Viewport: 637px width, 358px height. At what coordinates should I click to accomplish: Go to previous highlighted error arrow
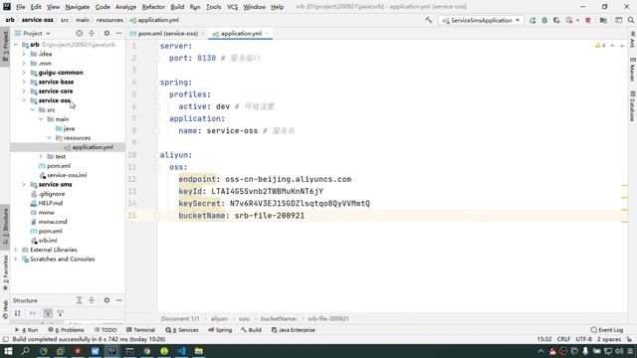pyautogui.click(x=612, y=46)
